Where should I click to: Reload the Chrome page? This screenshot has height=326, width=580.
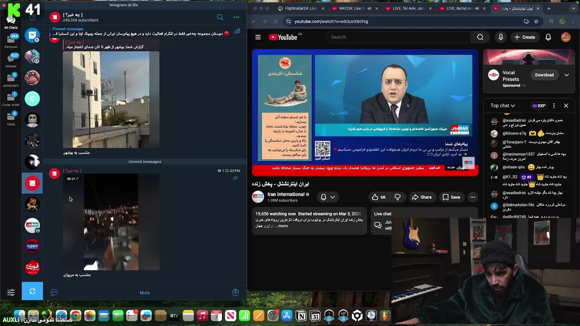[275, 21]
